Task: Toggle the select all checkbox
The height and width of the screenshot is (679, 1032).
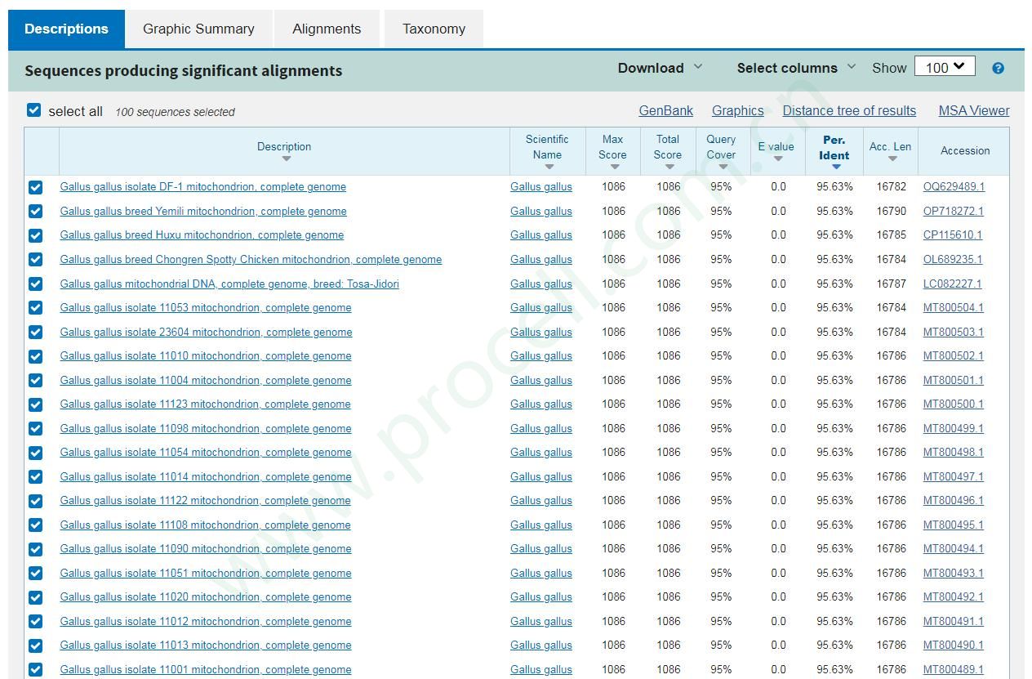Action: [33, 110]
